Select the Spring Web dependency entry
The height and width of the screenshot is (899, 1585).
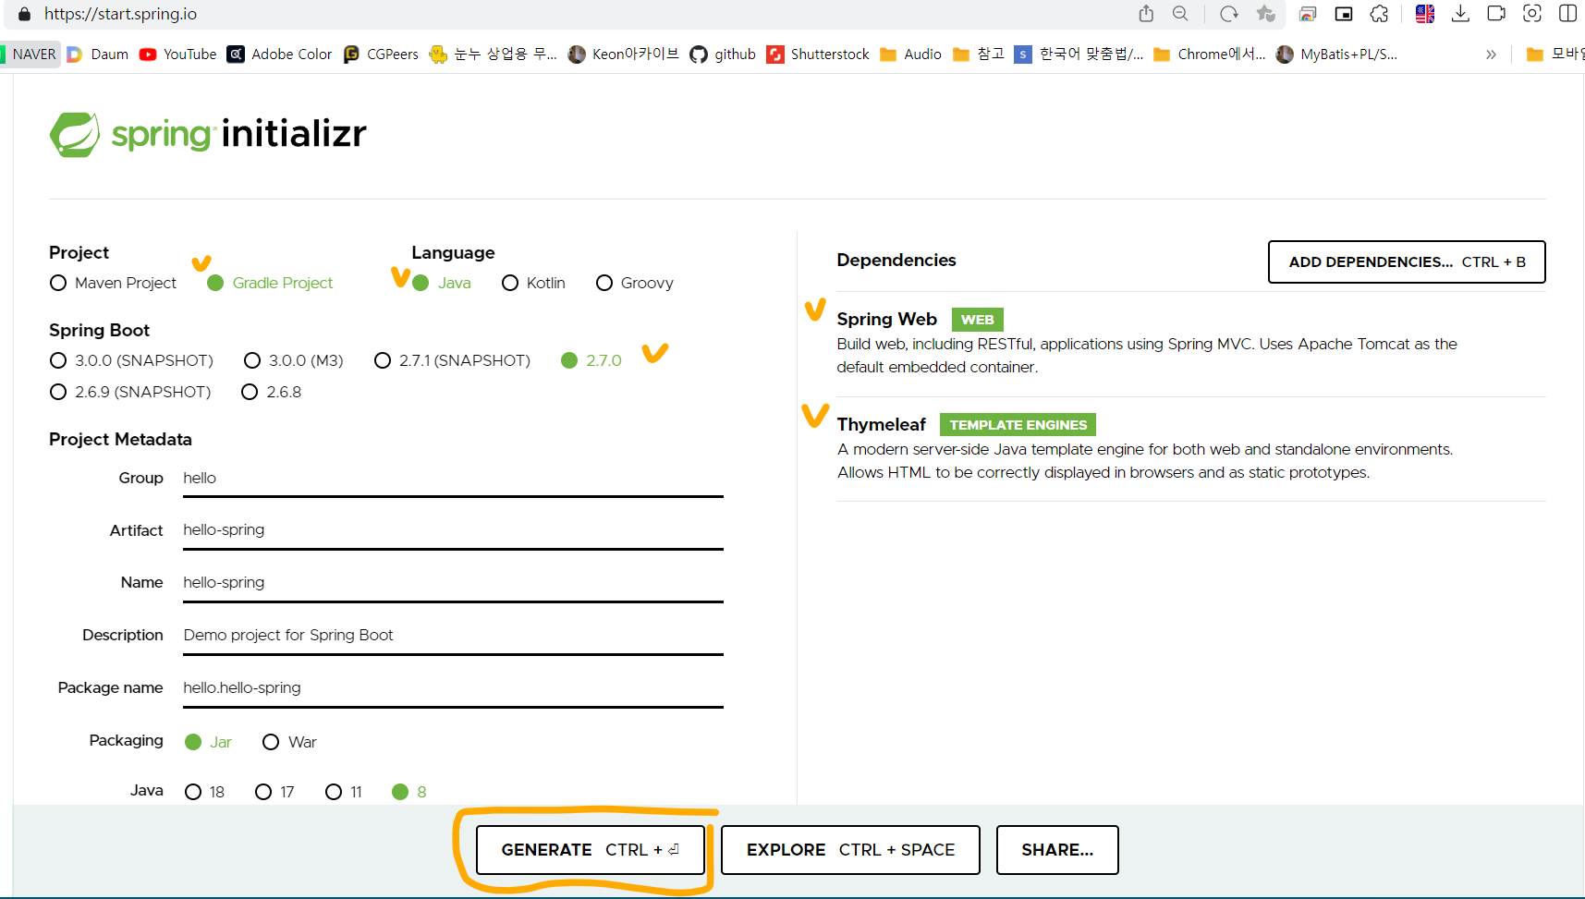pyautogui.click(x=1190, y=343)
